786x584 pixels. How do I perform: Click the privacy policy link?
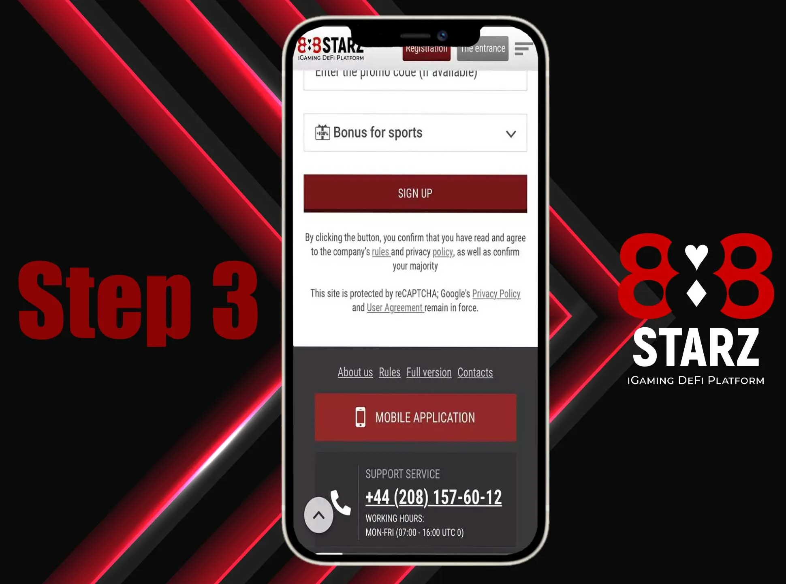click(496, 294)
